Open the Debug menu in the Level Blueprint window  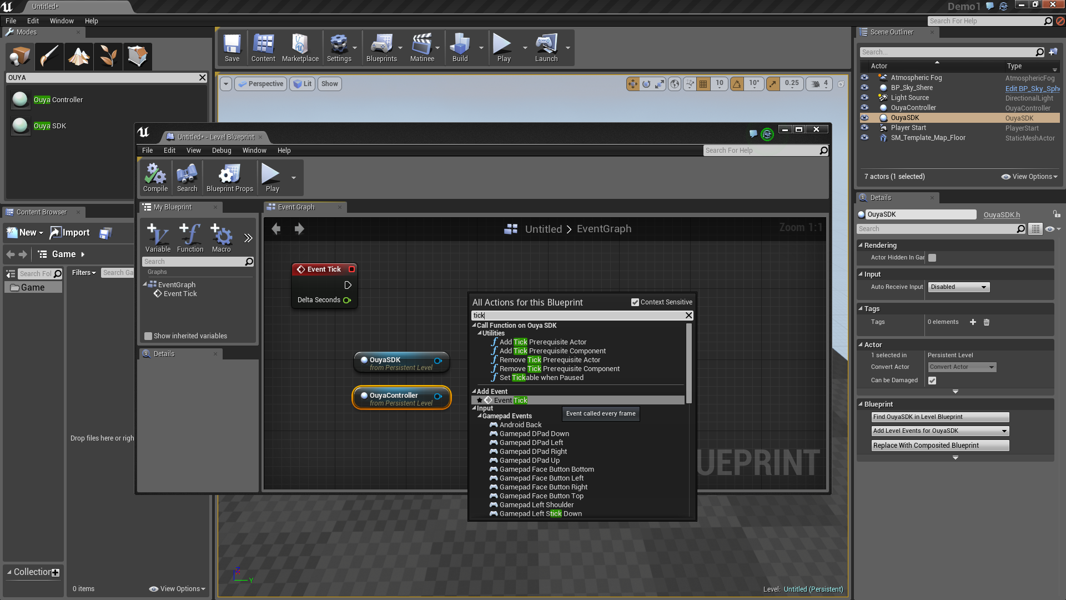(221, 151)
